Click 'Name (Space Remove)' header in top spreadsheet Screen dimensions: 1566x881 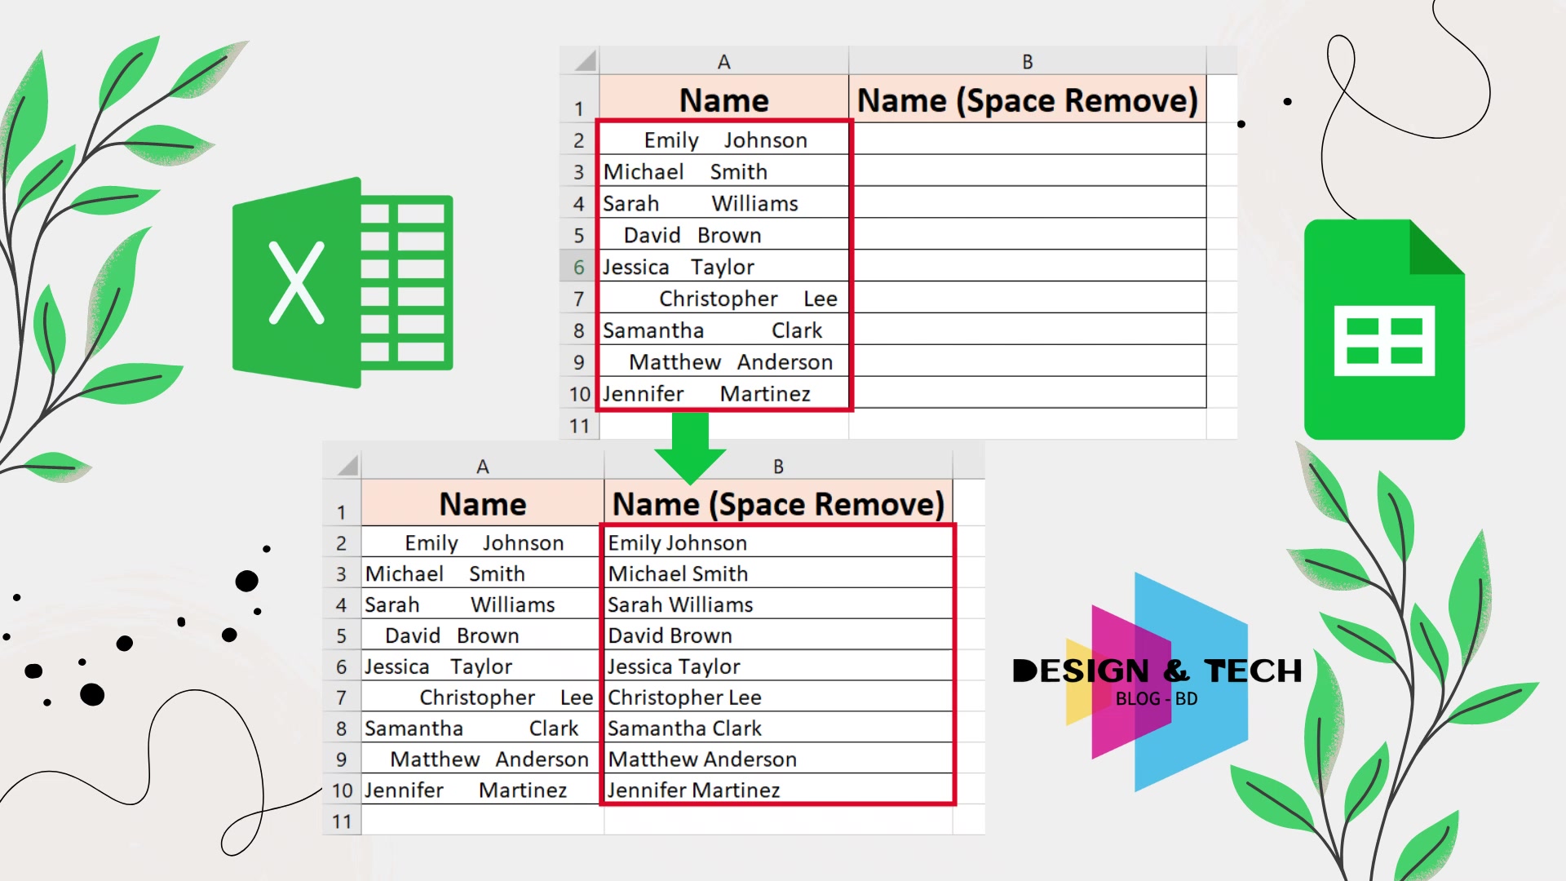[1027, 100]
